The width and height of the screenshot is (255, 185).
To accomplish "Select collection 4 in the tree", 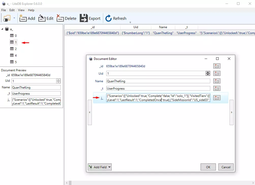I will point(13,55).
